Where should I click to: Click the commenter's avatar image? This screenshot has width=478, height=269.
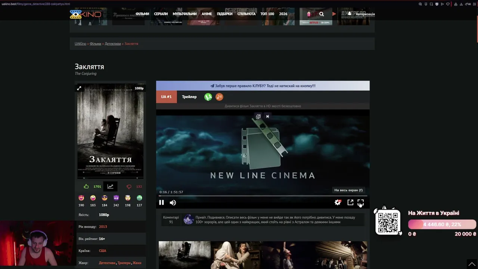(x=189, y=220)
